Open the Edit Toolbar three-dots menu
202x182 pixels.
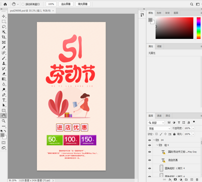4,126
